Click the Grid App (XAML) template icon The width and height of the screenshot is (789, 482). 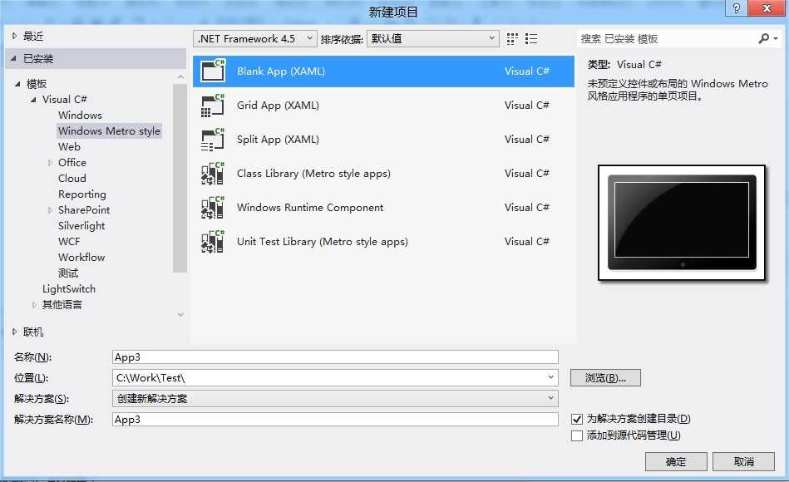coord(212,106)
